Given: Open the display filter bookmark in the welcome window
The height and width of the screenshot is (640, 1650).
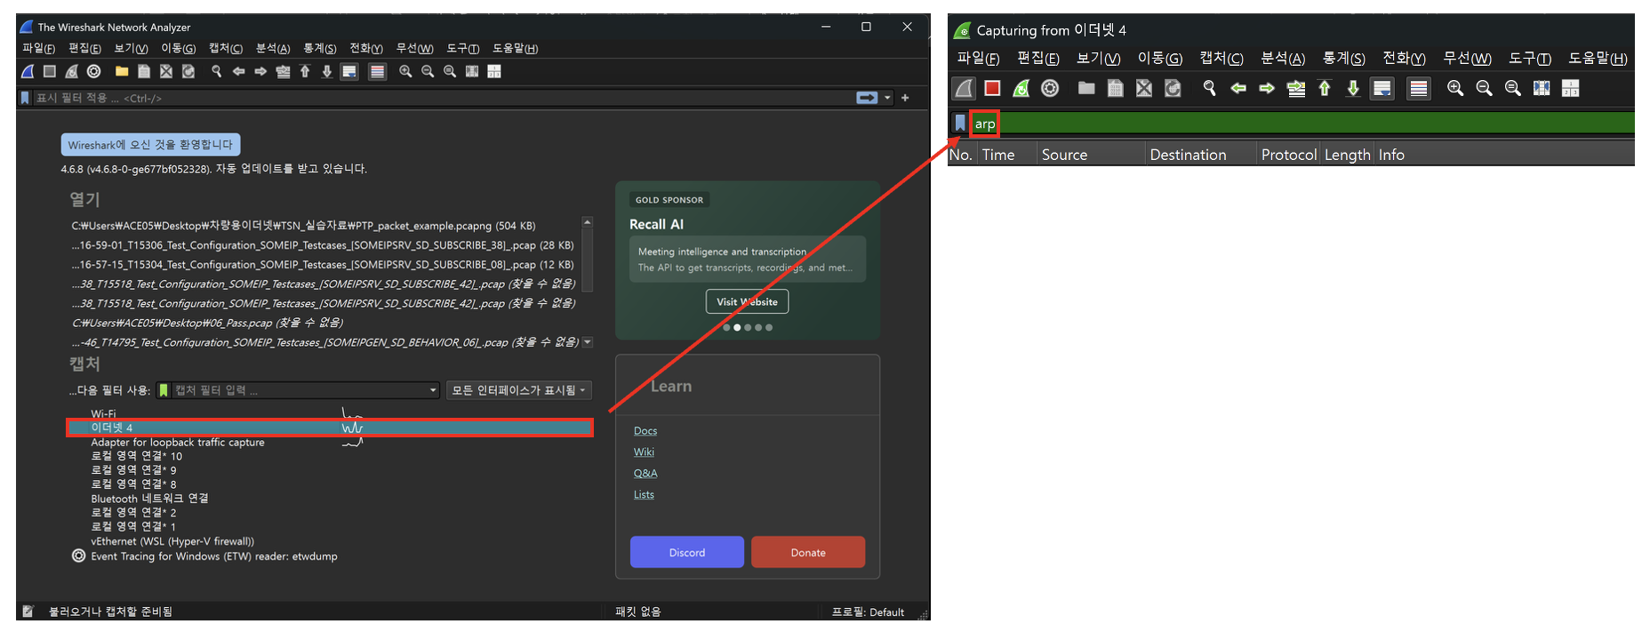Looking at the screenshot, I should tap(25, 98).
